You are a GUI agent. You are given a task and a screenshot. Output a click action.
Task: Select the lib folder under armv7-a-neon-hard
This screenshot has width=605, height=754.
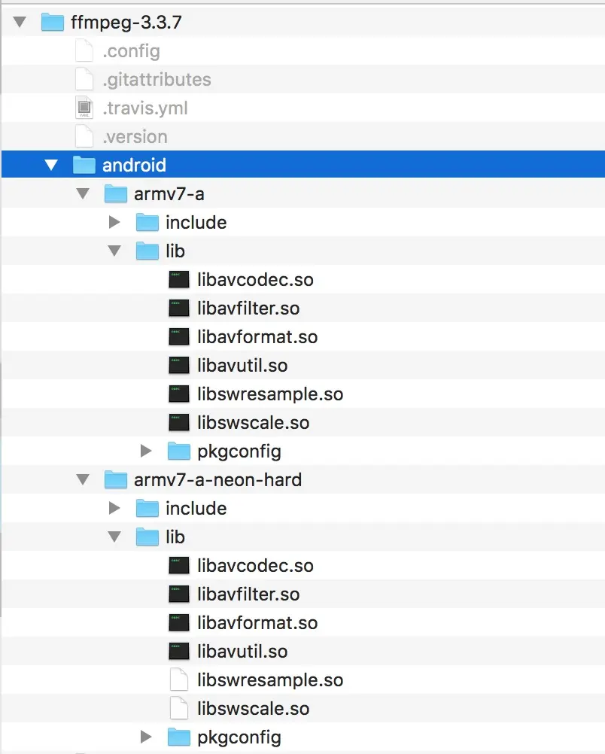pyautogui.click(x=303, y=537)
